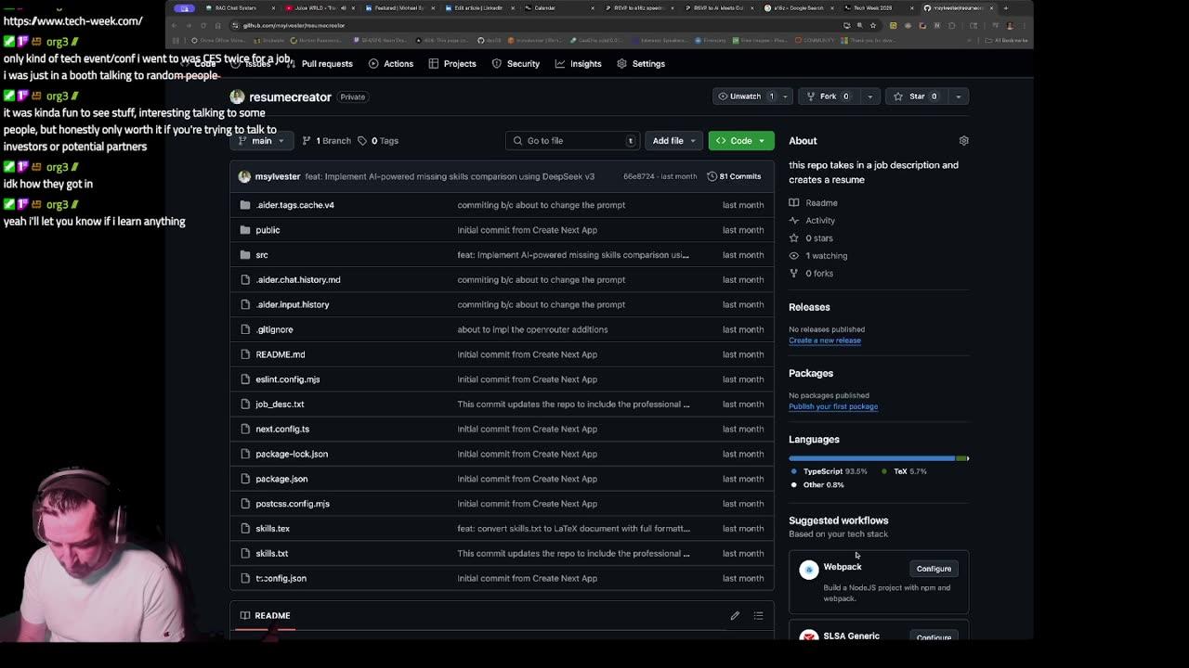1189x668 pixels.
Task: Open the .aider.input.history file
Action: click(x=293, y=304)
